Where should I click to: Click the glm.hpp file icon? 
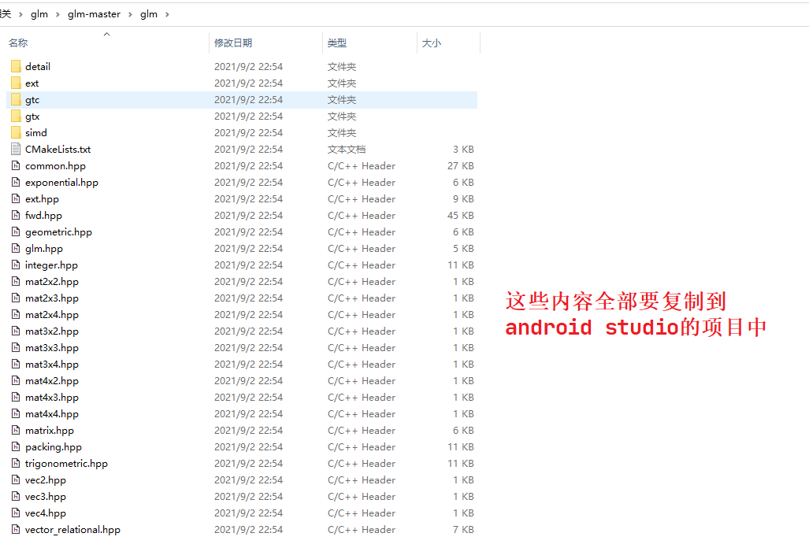pyautogui.click(x=16, y=248)
